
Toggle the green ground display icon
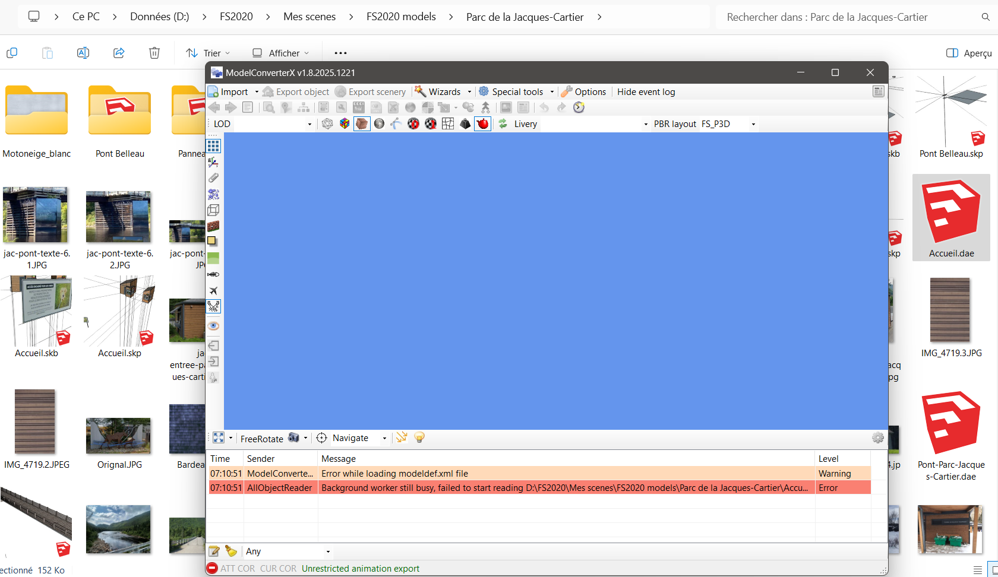coord(213,258)
